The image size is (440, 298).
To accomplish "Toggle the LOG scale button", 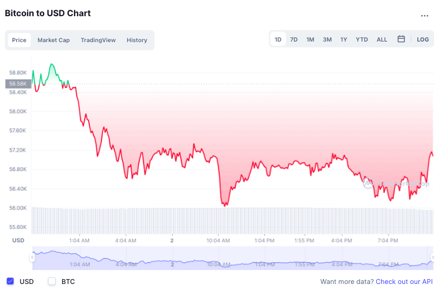I will click(423, 39).
